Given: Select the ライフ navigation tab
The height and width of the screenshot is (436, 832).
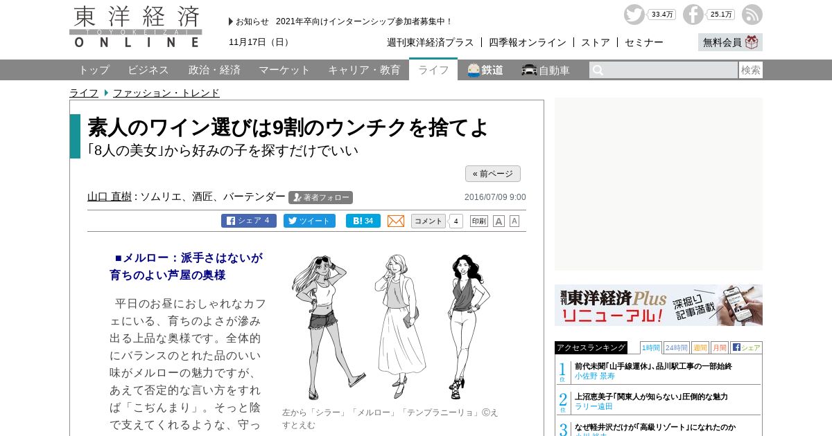Looking at the screenshot, I should [433, 70].
